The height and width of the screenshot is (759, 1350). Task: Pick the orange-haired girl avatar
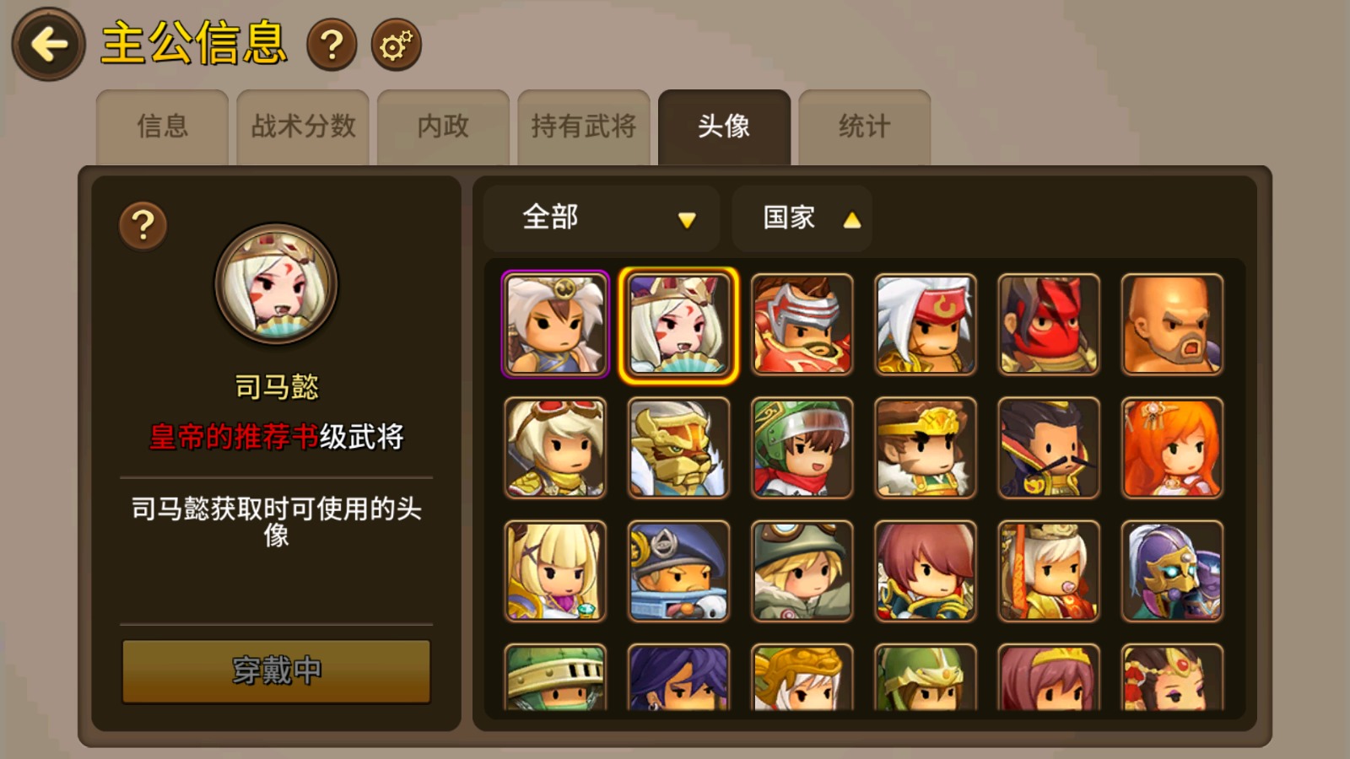(1172, 448)
